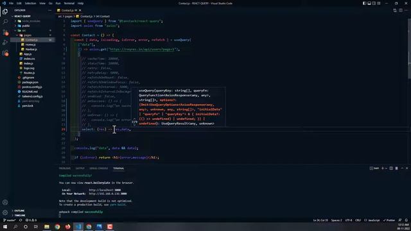
Task: Toggle primary sidebar layout icon in title bar
Action: click(364, 3)
